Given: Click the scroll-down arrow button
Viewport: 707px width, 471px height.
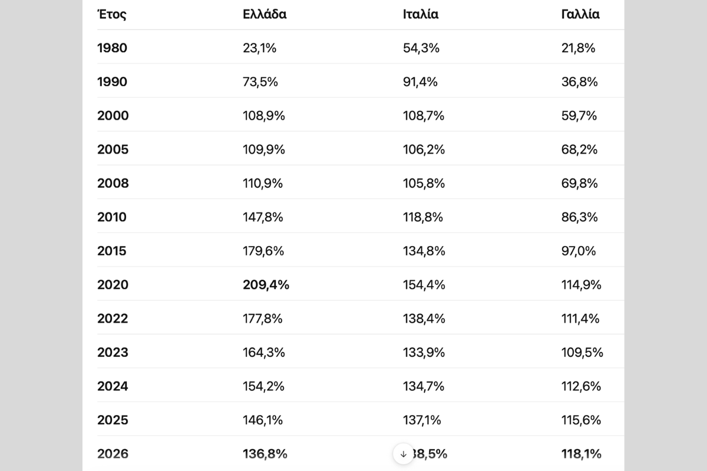Looking at the screenshot, I should [x=404, y=454].
